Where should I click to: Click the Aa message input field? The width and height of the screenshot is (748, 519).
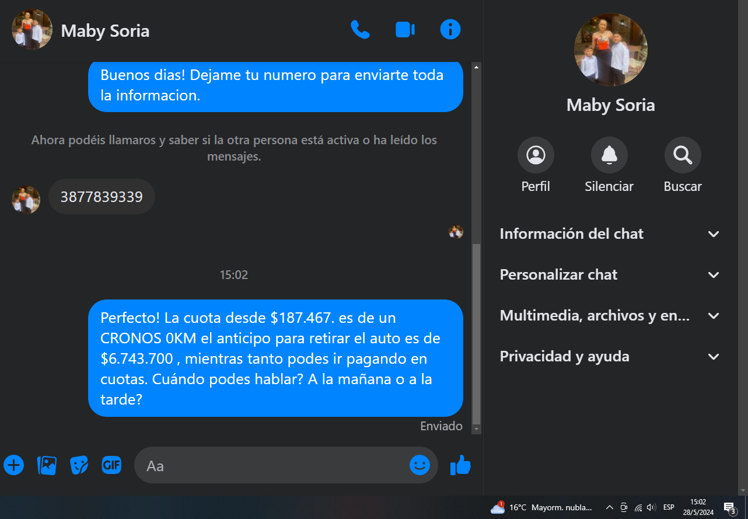coord(271,465)
